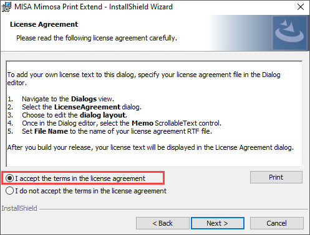Click the installer icon in title bar
This screenshot has width=310, height=235.
(6, 7)
